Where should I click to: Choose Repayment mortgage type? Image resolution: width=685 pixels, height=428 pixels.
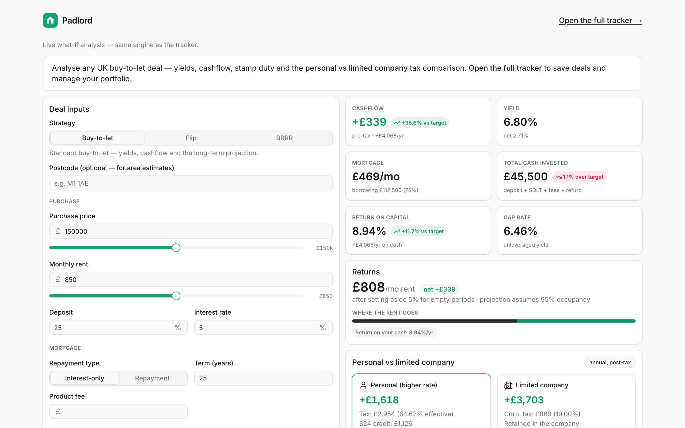point(152,378)
